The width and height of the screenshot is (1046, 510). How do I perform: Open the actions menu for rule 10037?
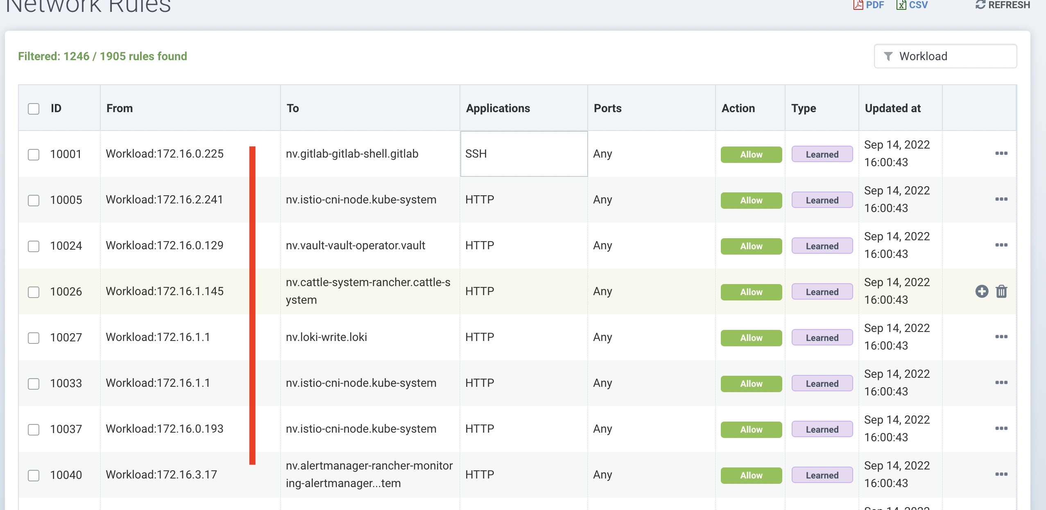[x=1001, y=429]
